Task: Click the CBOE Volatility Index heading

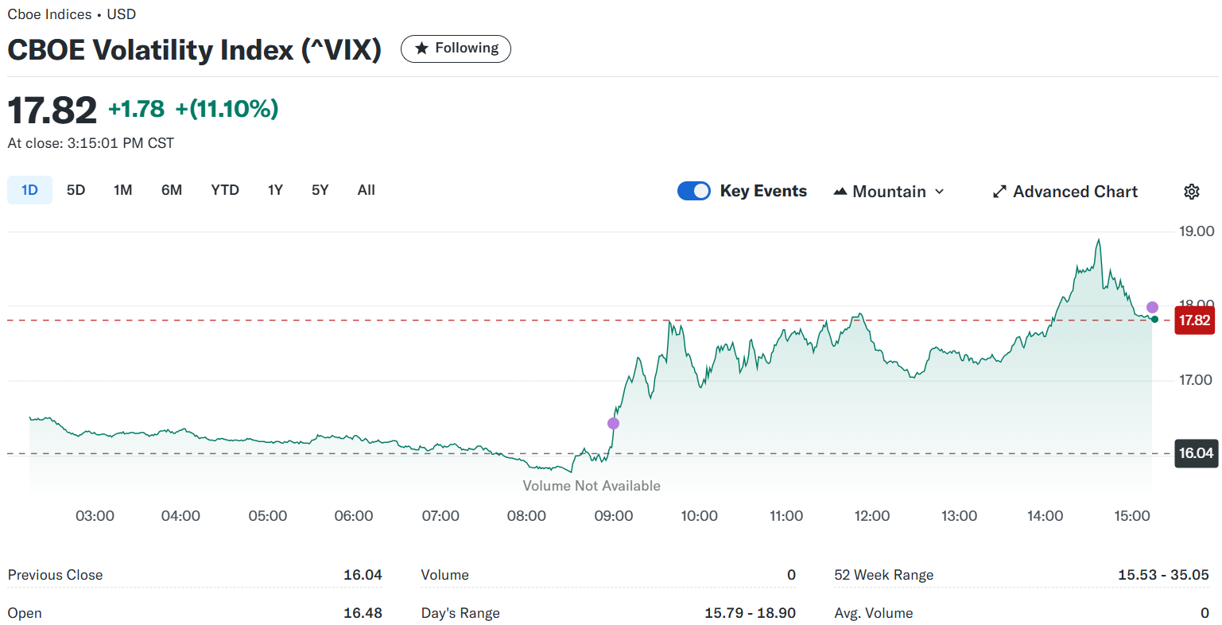Action: click(x=195, y=49)
